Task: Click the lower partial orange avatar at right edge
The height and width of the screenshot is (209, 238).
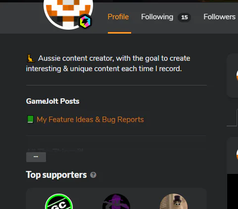Action: [x=237, y=155]
